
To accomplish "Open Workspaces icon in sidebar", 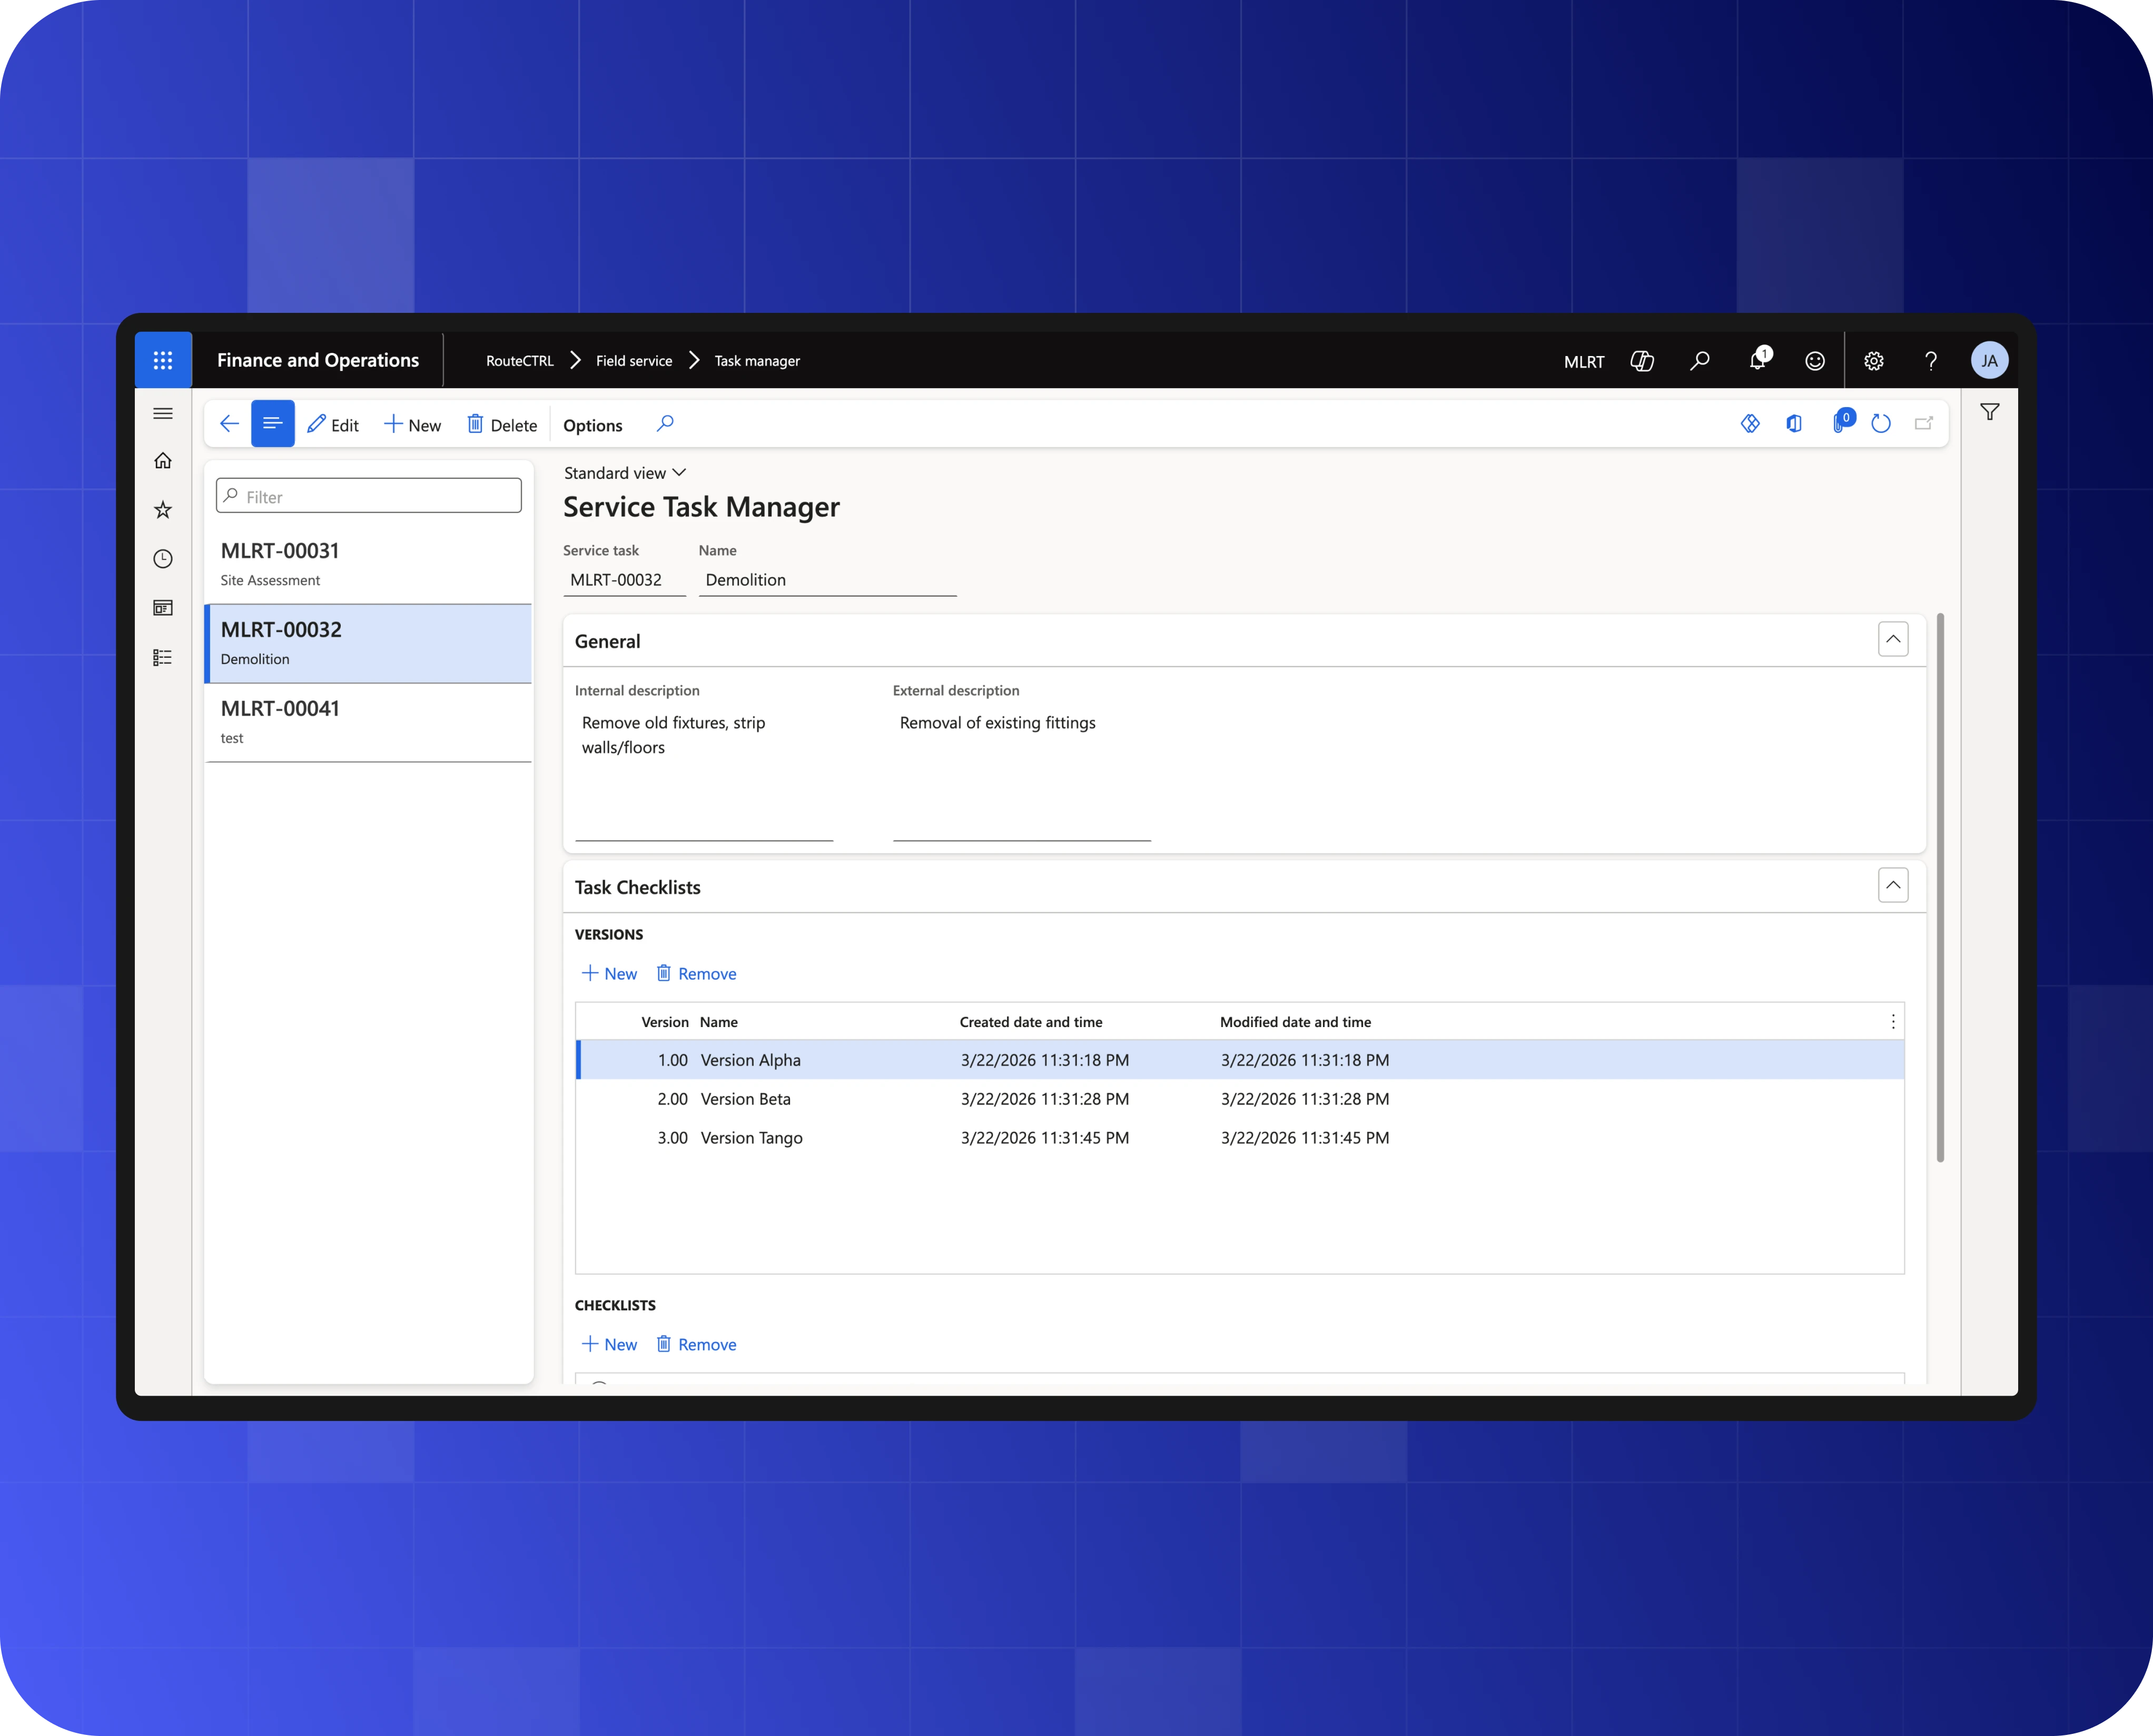I will click(x=163, y=608).
